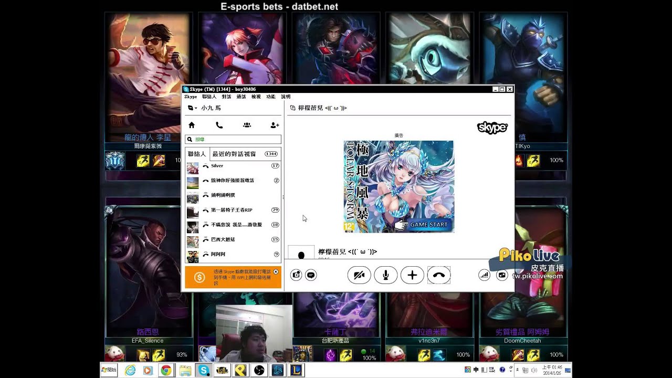
Task: Click the Skype logo in conversation pane
Action: tap(492, 128)
